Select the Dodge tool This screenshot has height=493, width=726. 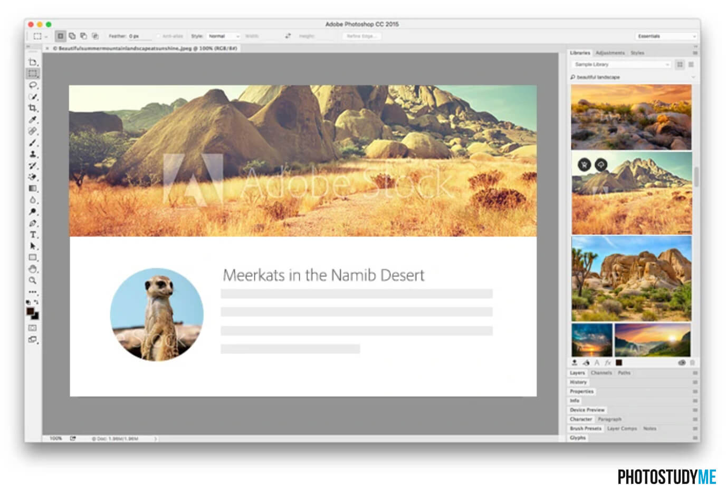(x=33, y=212)
